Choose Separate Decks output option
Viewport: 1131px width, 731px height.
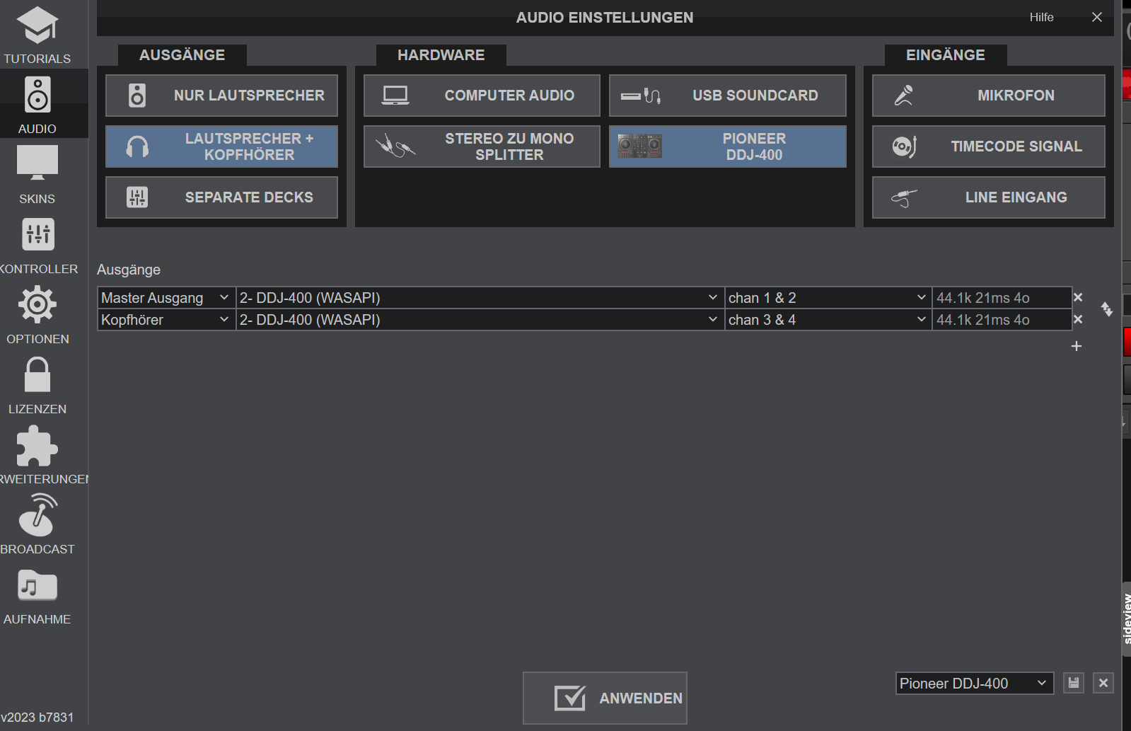click(x=221, y=197)
